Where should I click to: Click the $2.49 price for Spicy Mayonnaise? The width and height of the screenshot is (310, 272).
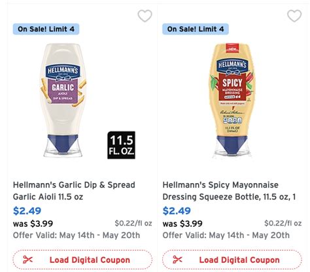point(177,211)
